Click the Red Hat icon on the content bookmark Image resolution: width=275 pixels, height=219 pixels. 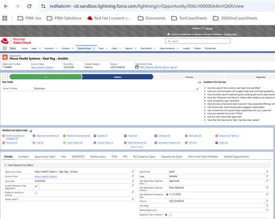tap(90, 18)
